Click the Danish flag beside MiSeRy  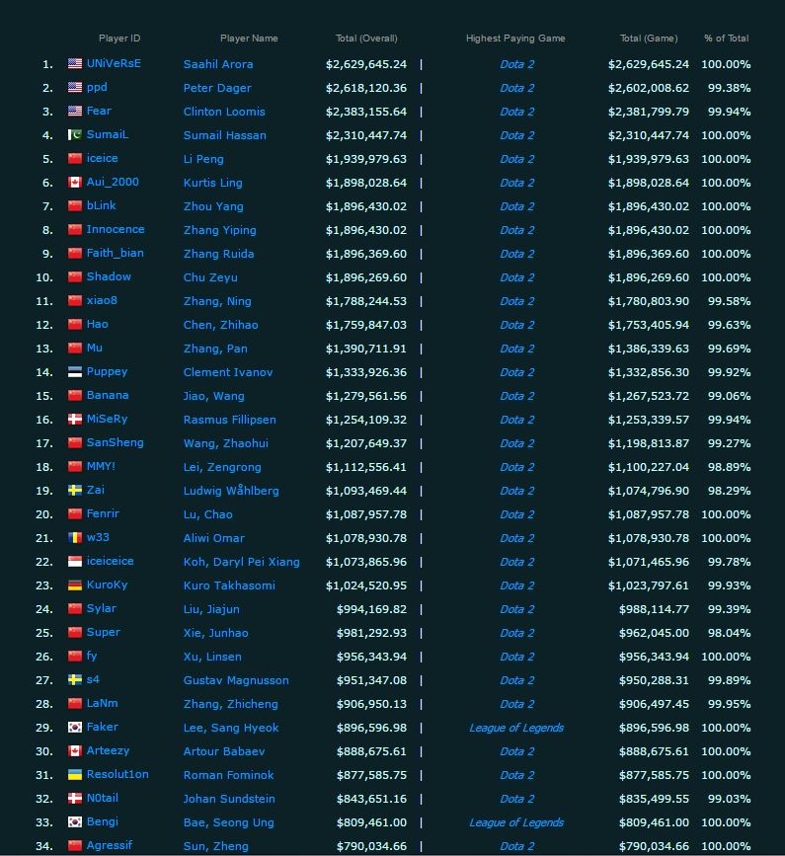click(x=75, y=420)
